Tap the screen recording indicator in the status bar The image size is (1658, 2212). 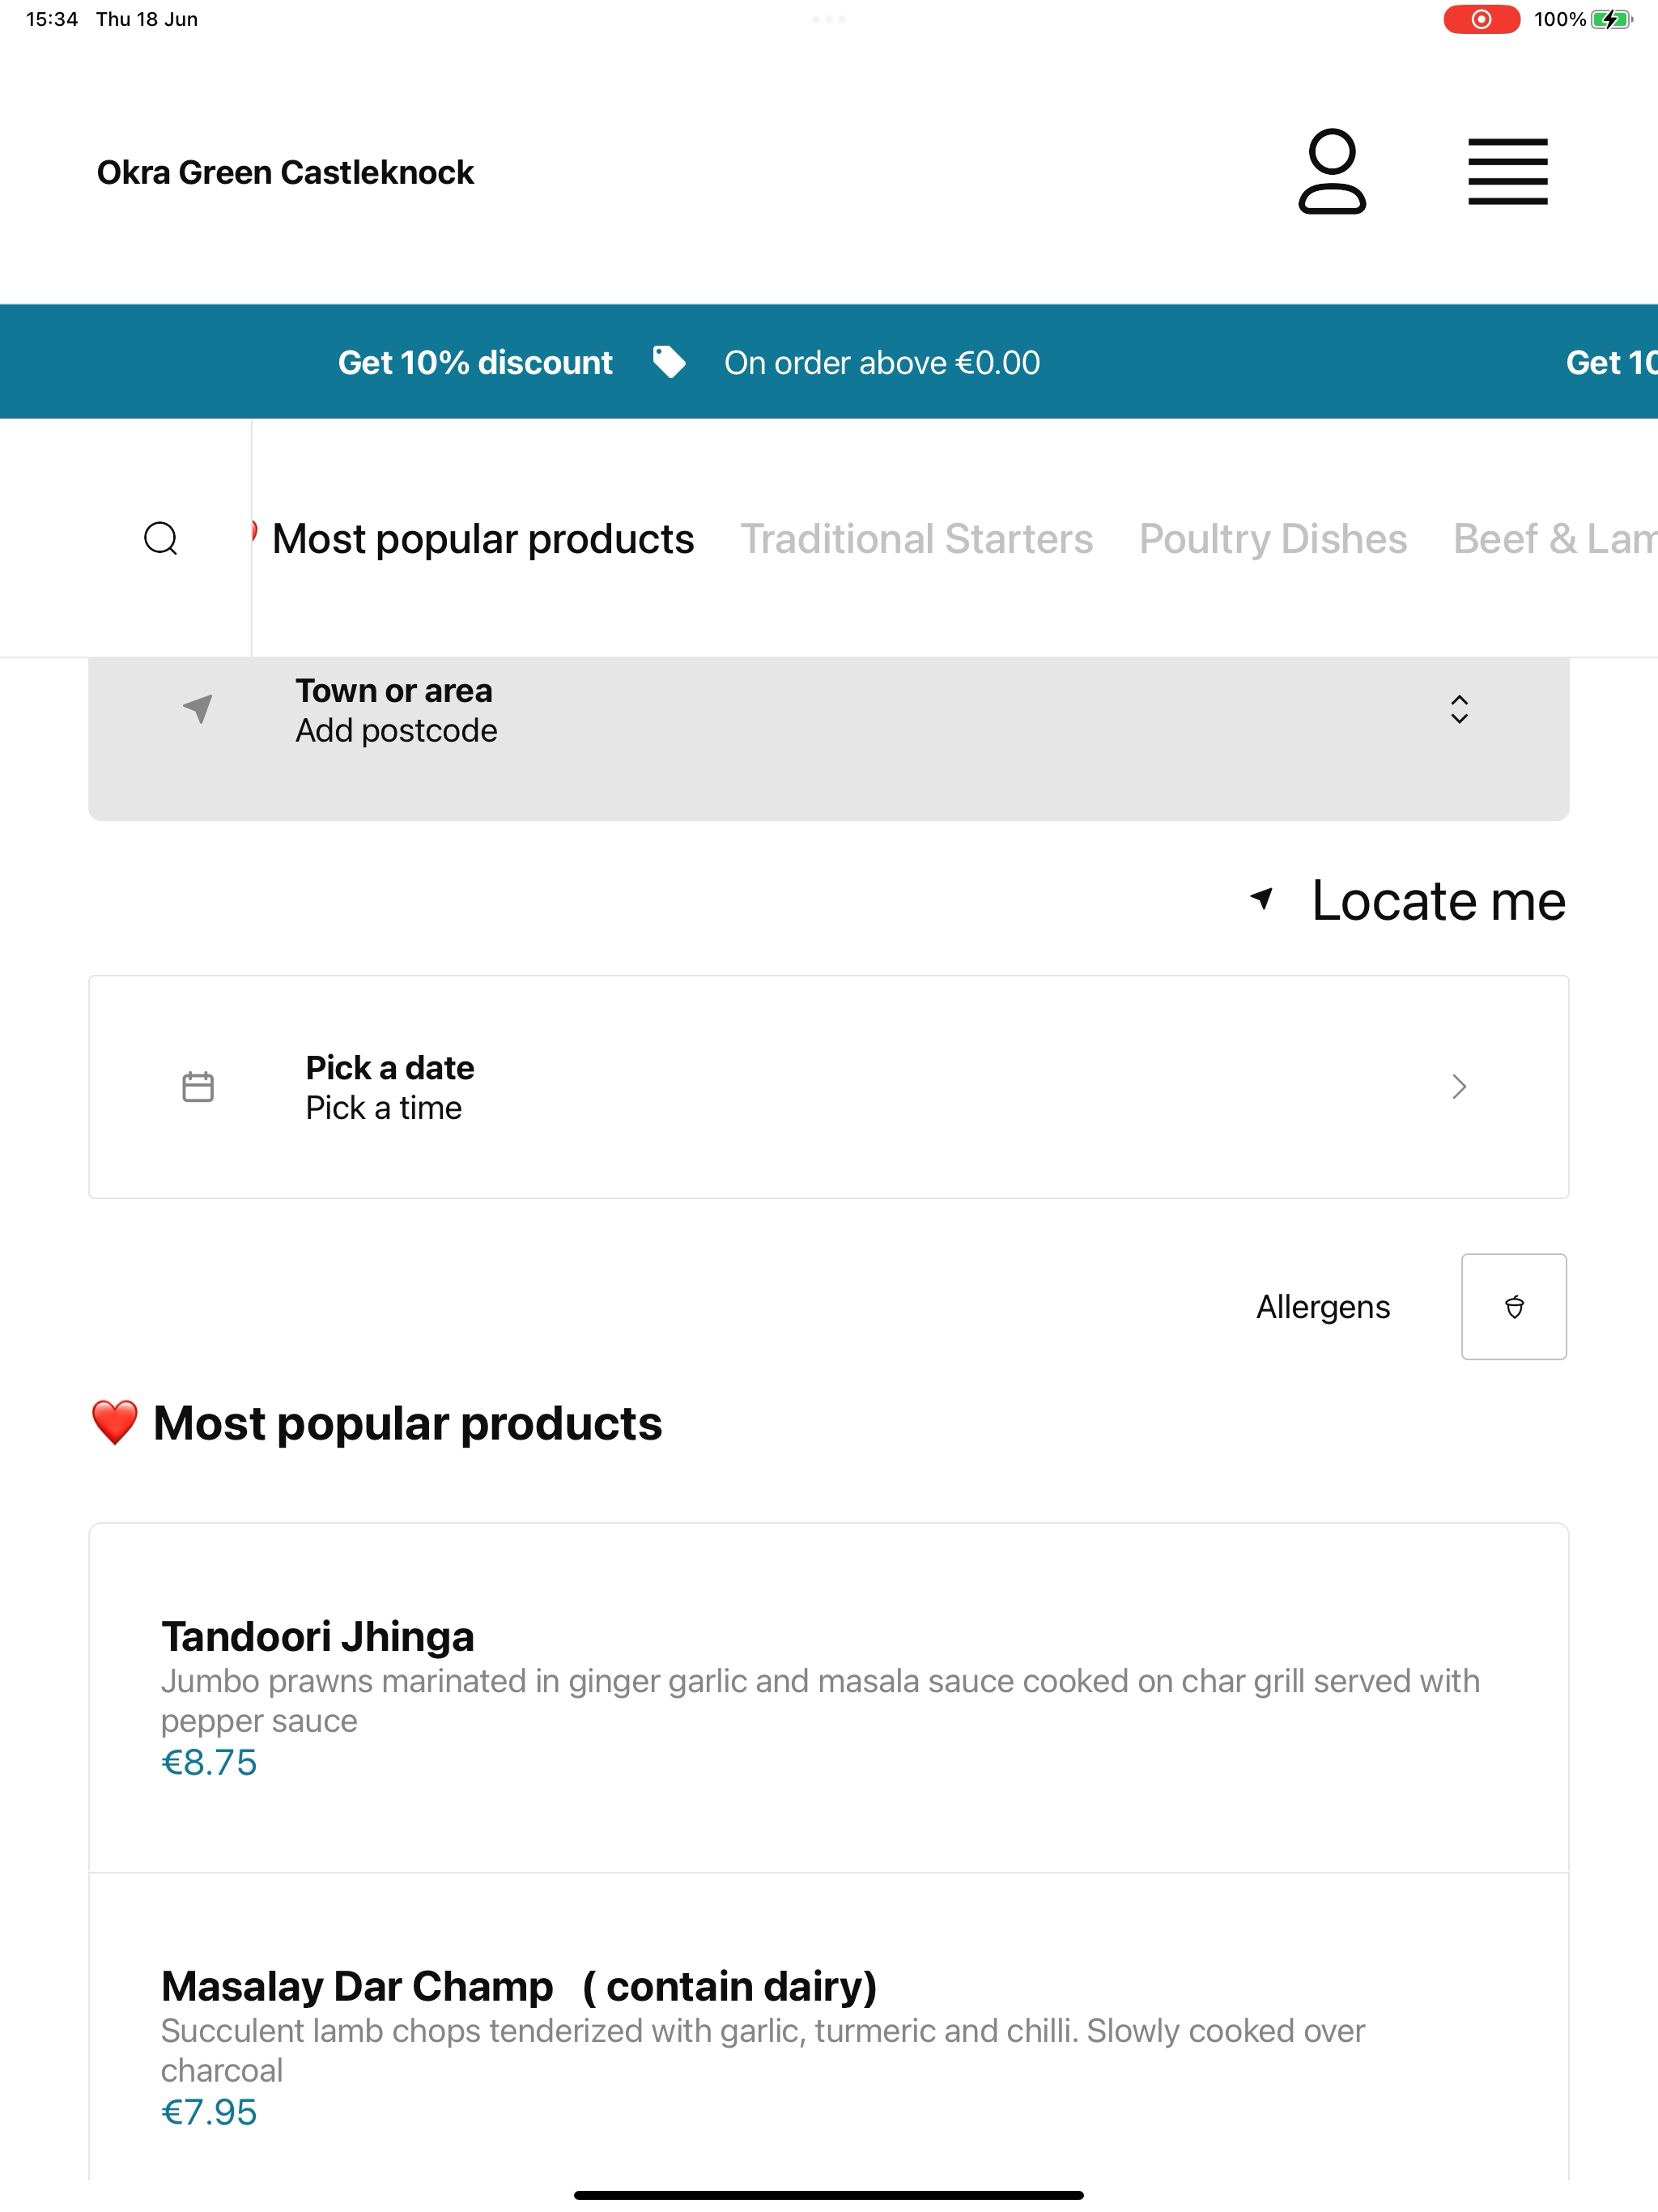pos(1481,19)
